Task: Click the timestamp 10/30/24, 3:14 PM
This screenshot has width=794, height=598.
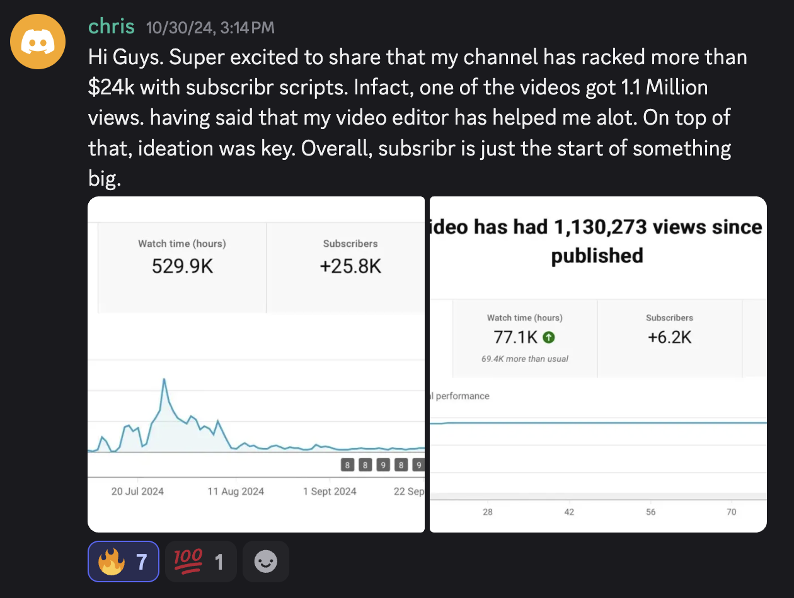Action: (x=210, y=28)
